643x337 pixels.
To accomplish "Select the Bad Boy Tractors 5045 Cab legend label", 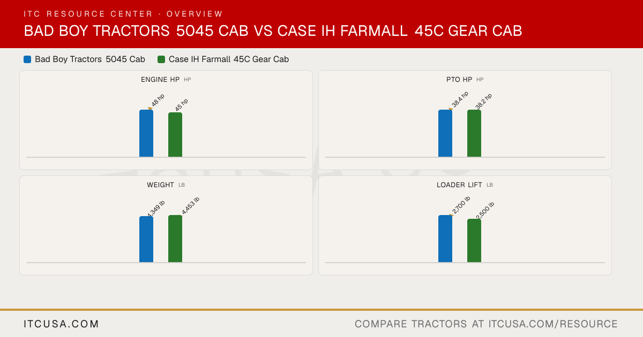I will pyautogui.click(x=90, y=59).
